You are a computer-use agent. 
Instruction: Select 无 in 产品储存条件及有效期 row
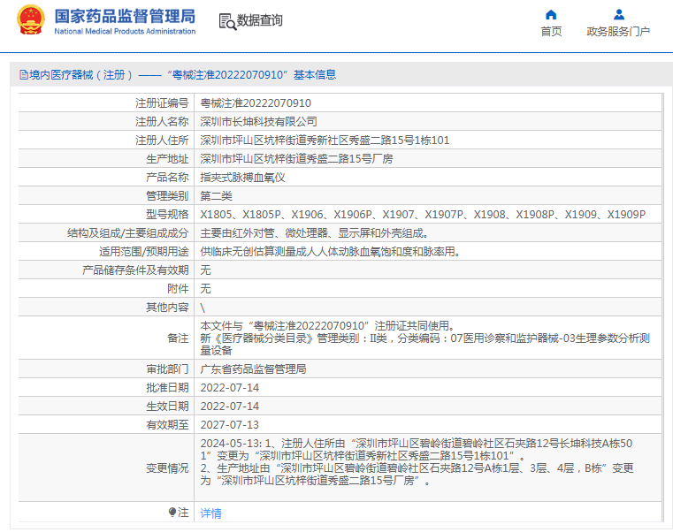pos(205,270)
